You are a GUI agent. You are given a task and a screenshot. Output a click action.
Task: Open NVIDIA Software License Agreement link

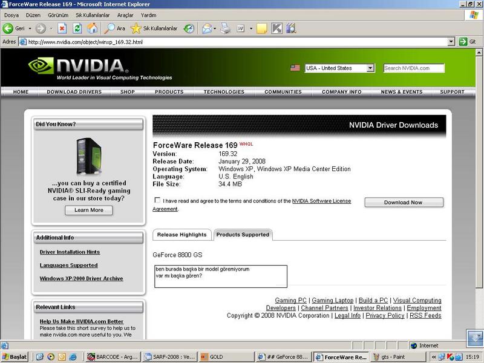pyautogui.click(x=321, y=201)
